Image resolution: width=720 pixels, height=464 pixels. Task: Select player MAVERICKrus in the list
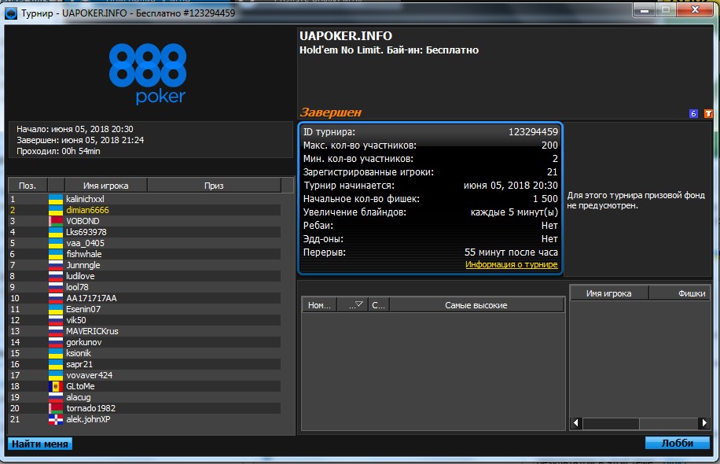tap(145, 331)
